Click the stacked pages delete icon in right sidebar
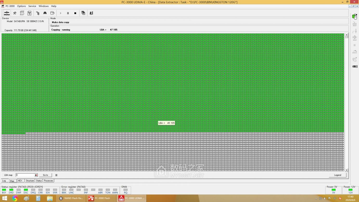The height and width of the screenshot is (202, 359). (x=355, y=59)
